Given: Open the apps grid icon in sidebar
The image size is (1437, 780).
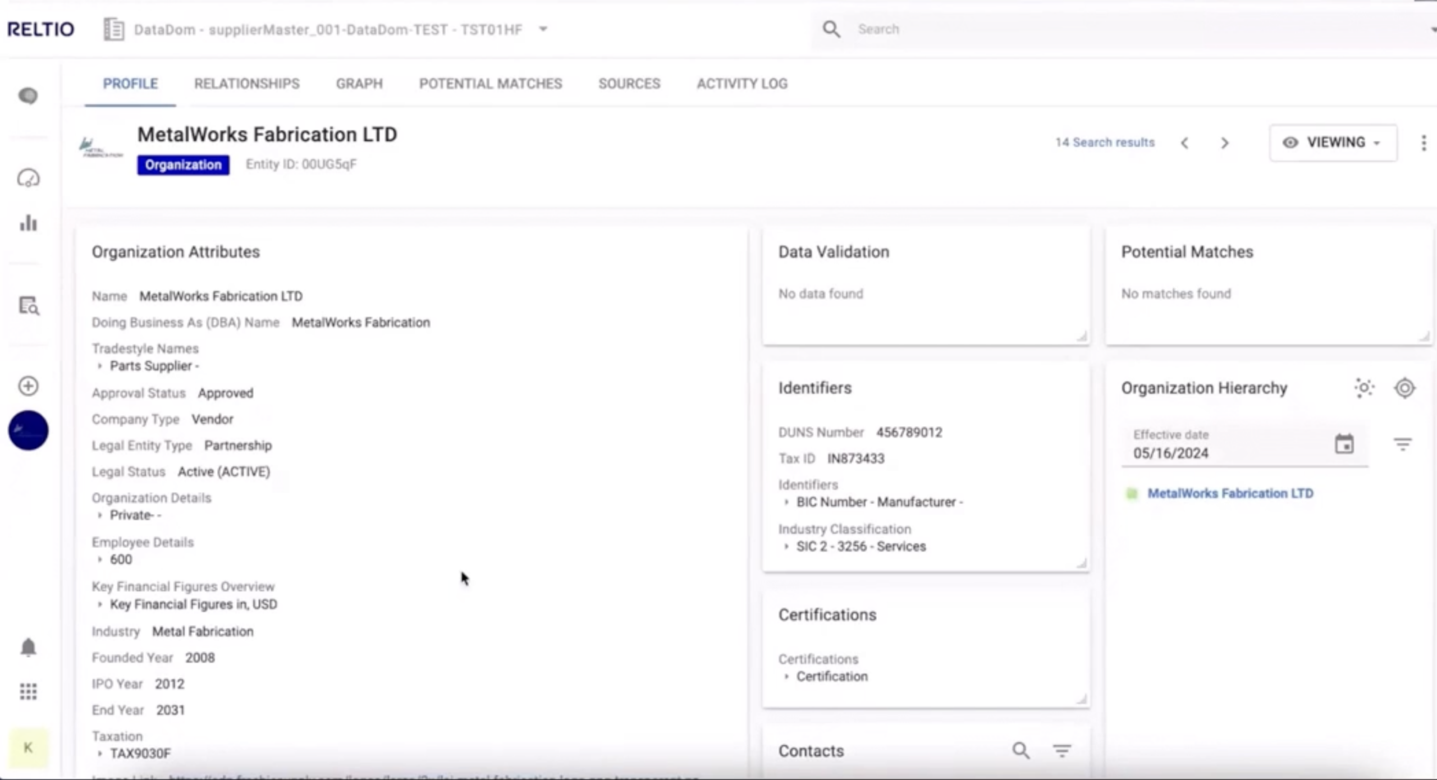Looking at the screenshot, I should [x=28, y=691].
